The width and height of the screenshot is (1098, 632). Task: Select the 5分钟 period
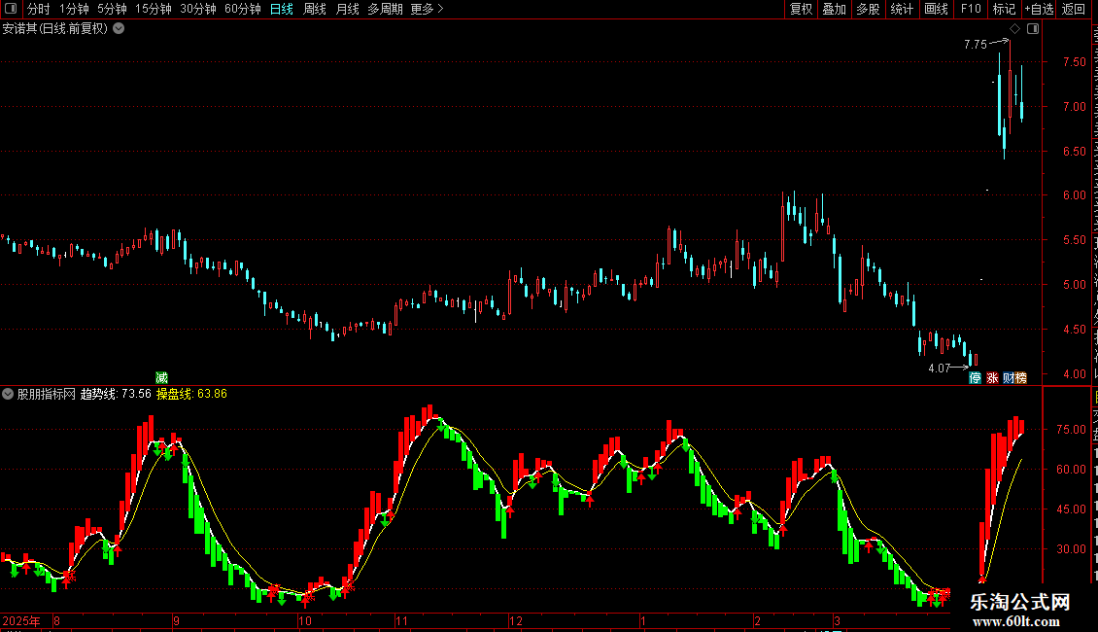point(112,9)
